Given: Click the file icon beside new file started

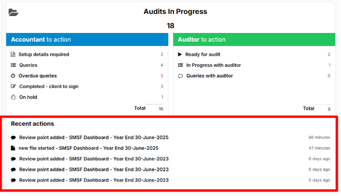Looking at the screenshot, I should [13, 148].
